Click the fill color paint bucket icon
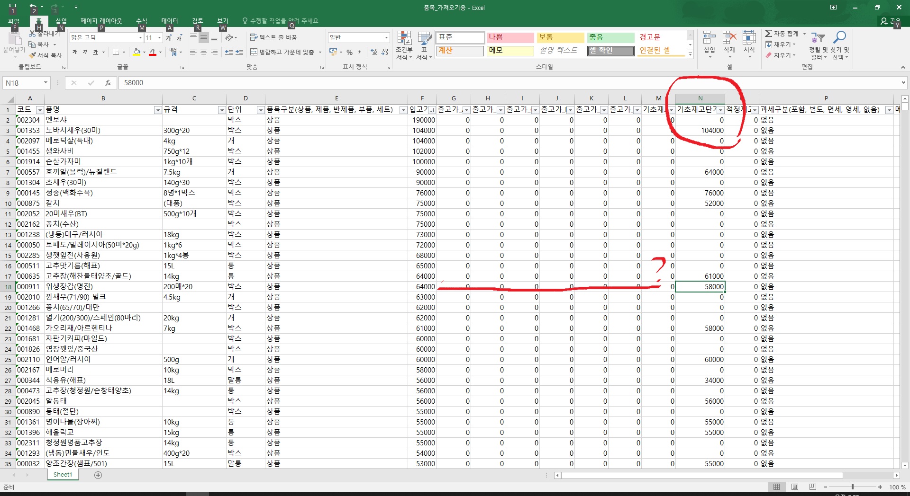910x496 pixels. pyautogui.click(x=136, y=52)
